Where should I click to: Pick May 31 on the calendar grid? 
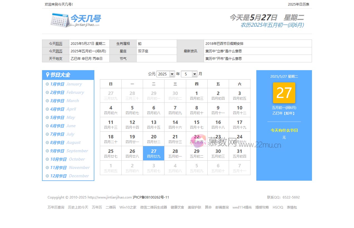click(x=239, y=153)
